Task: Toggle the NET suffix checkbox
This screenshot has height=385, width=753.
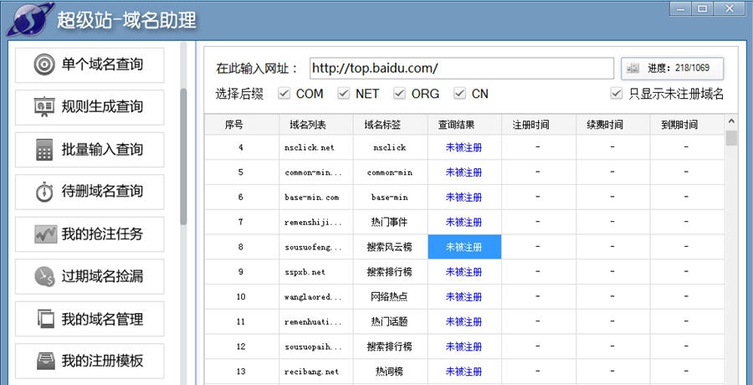Action: (343, 93)
